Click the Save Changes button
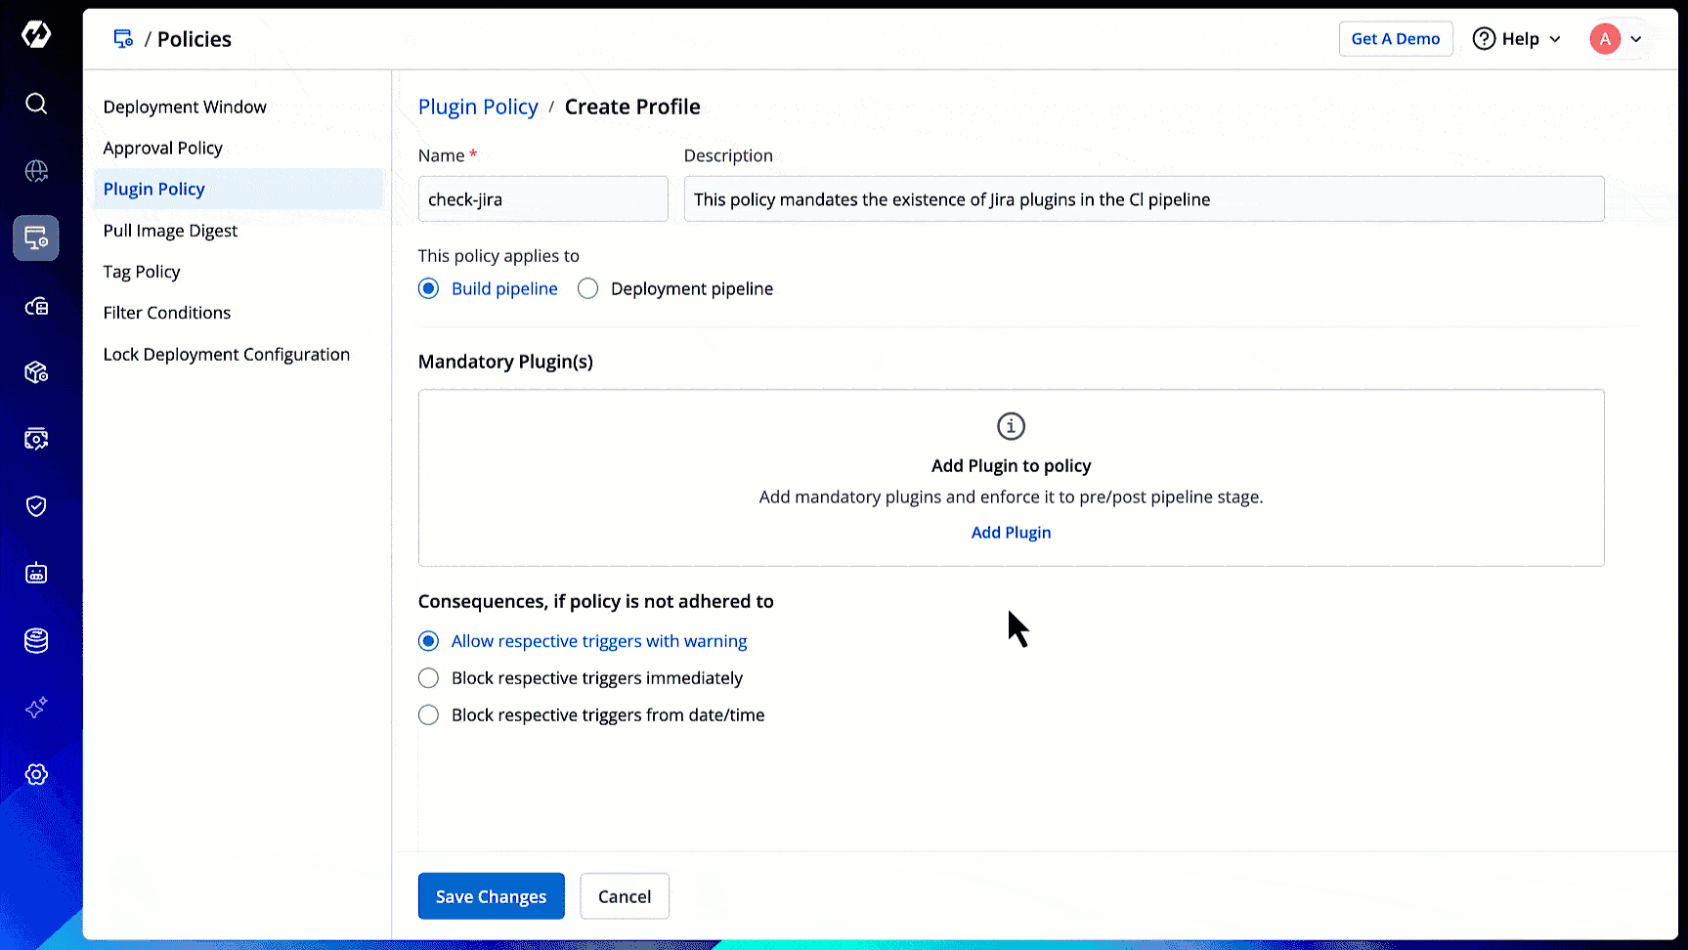The width and height of the screenshot is (1688, 950). click(491, 896)
